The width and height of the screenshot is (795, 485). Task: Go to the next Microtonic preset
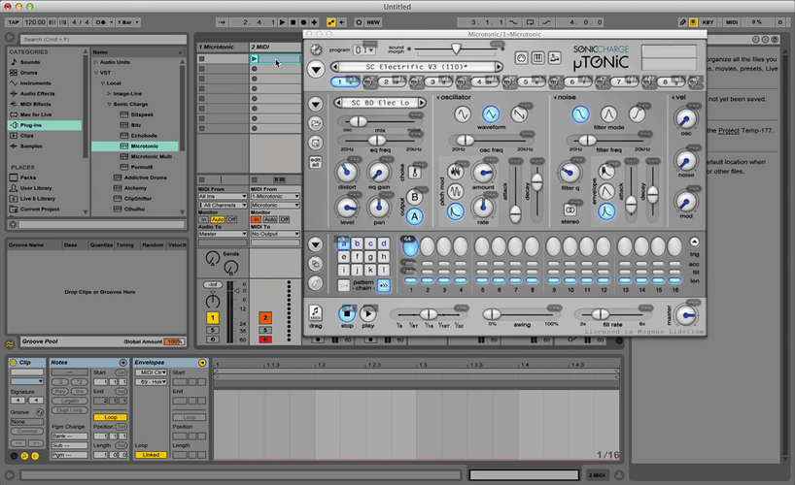tap(499, 67)
